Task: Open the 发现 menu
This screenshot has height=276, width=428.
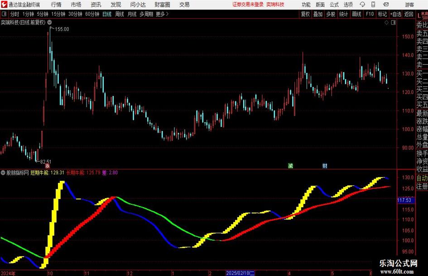Action: pyautogui.click(x=116, y=5)
